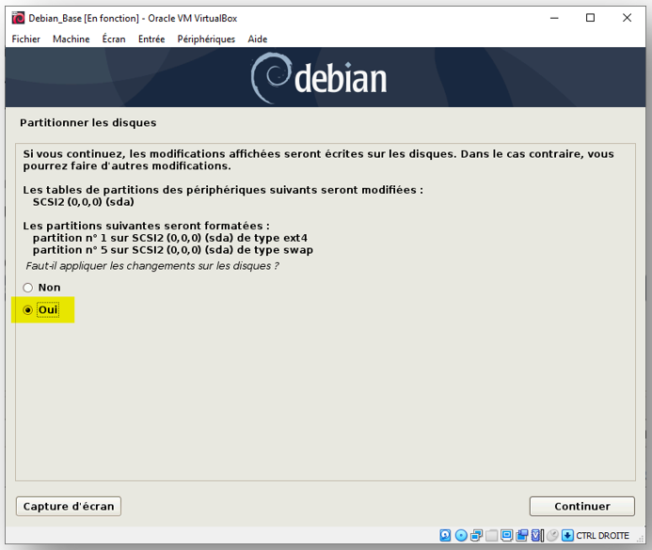
Task: Click the VirtualBox icon in the title bar
Action: 18,18
